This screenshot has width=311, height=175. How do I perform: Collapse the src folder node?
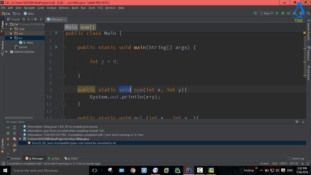[11, 38]
